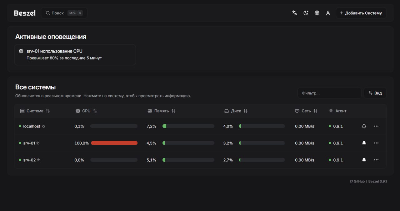Click localhost memory usage bar
Viewport: 400px width, 211px height.
coord(188,126)
